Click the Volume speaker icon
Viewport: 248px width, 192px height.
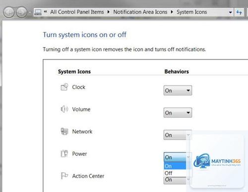[x=64, y=109]
